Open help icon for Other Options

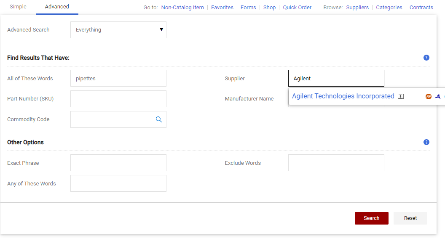[x=426, y=142]
